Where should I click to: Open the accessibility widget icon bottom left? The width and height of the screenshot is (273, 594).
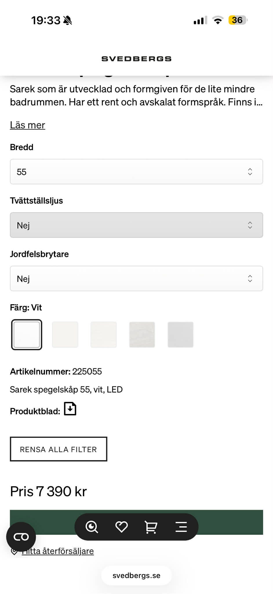(21, 537)
